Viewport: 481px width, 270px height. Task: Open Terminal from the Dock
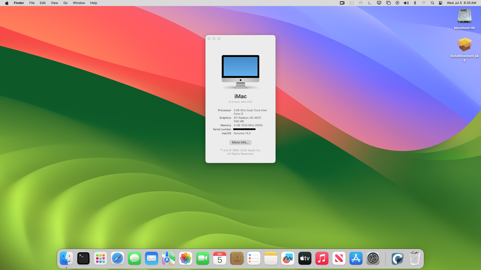(83, 258)
